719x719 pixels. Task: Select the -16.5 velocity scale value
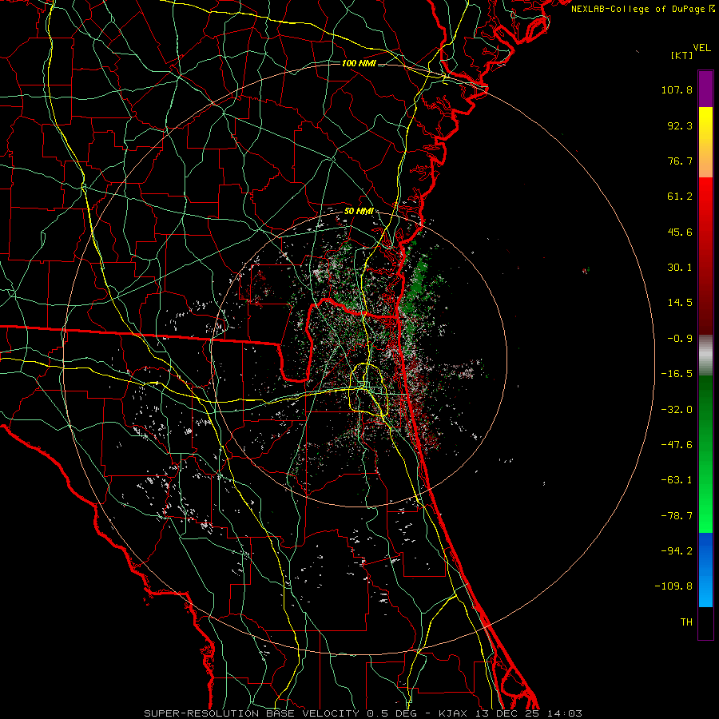pos(677,374)
